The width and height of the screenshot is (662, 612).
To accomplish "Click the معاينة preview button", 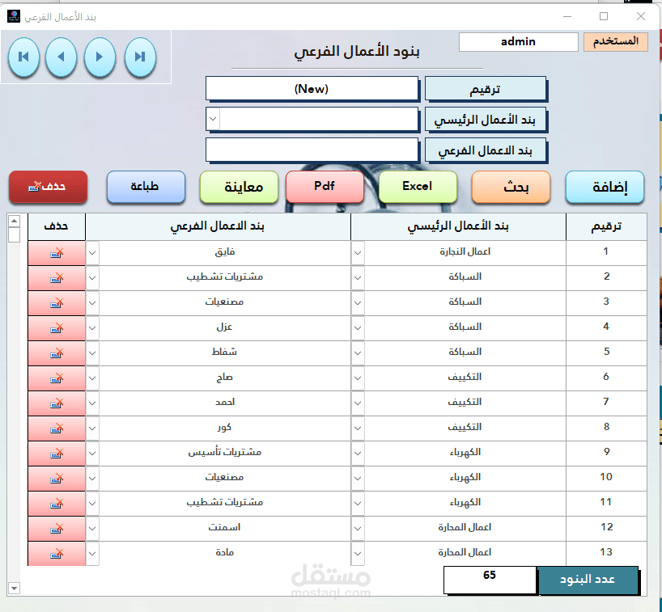I will click(239, 187).
